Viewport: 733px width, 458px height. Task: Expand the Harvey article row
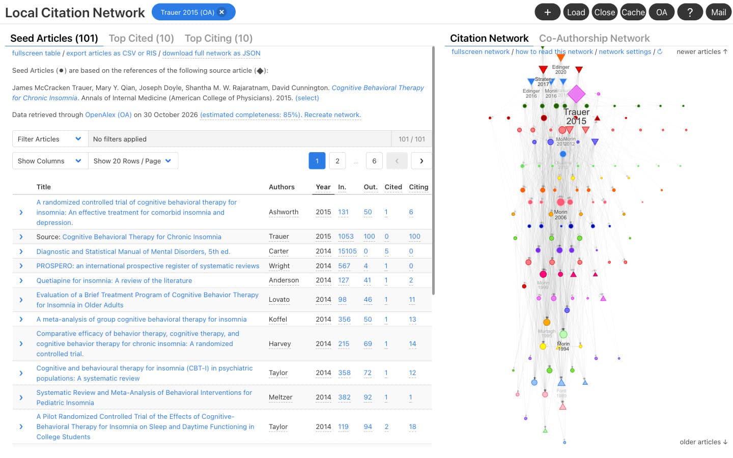pyautogui.click(x=21, y=343)
